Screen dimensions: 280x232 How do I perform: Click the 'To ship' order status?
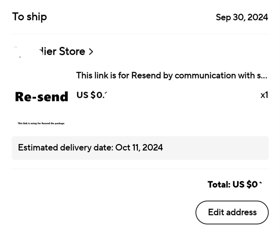[29, 16]
